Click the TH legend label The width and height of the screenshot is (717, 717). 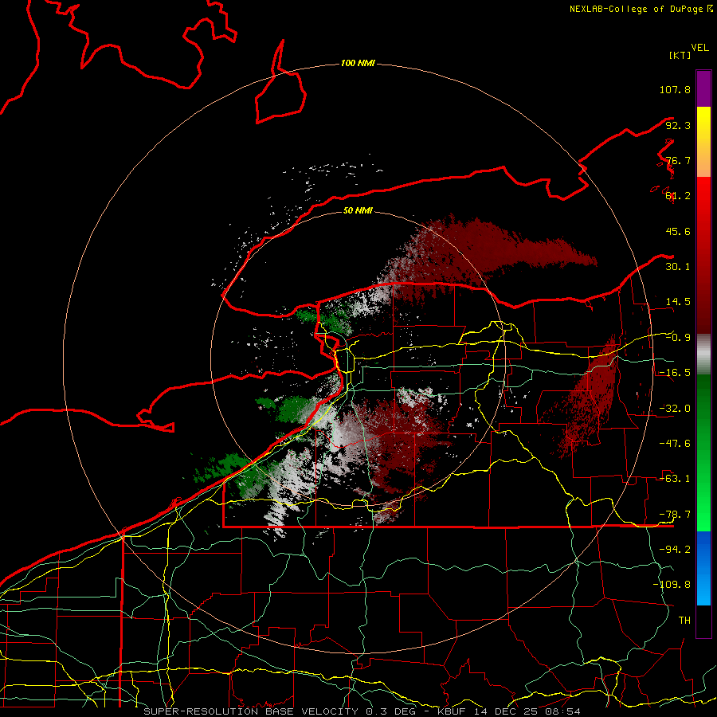[x=684, y=620]
